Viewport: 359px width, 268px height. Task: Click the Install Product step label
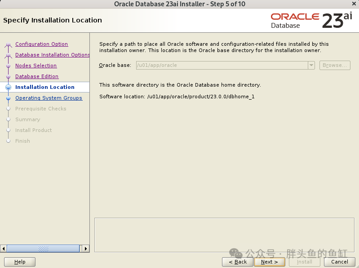pos(33,130)
